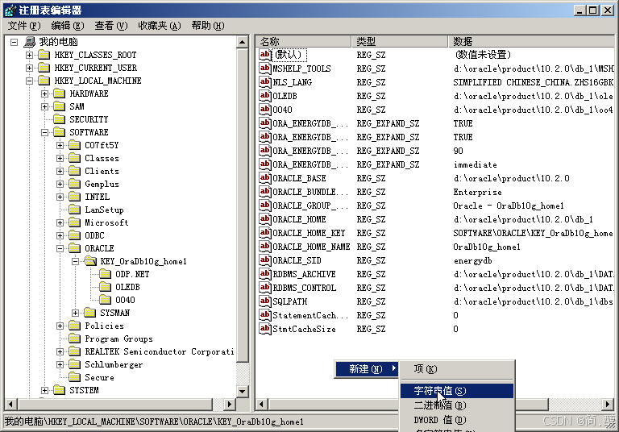Collapse the ORACLE node
The image size is (619, 432).
(60, 248)
